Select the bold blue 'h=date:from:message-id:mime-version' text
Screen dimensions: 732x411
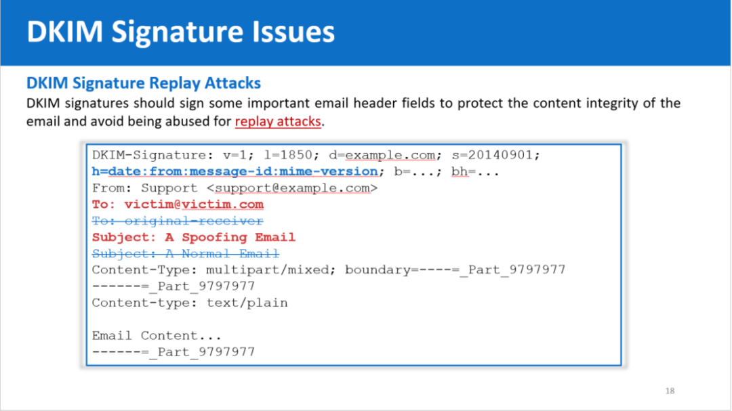[235, 171]
